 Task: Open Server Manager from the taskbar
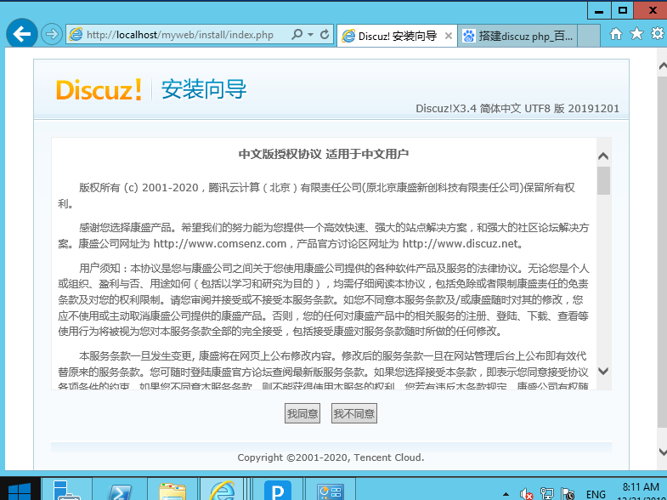pos(67,490)
